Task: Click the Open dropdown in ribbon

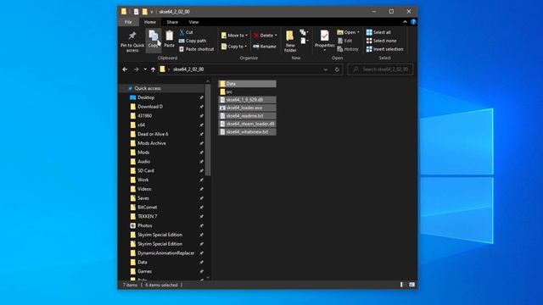Action: click(348, 32)
